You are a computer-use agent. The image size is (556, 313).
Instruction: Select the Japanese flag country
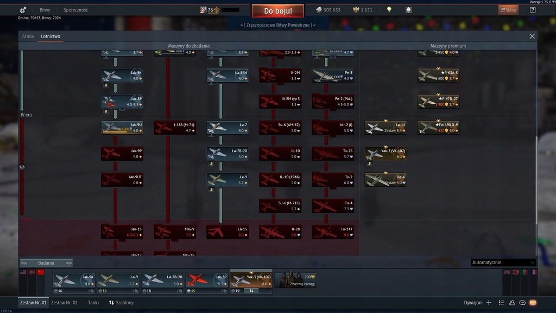coord(516,272)
